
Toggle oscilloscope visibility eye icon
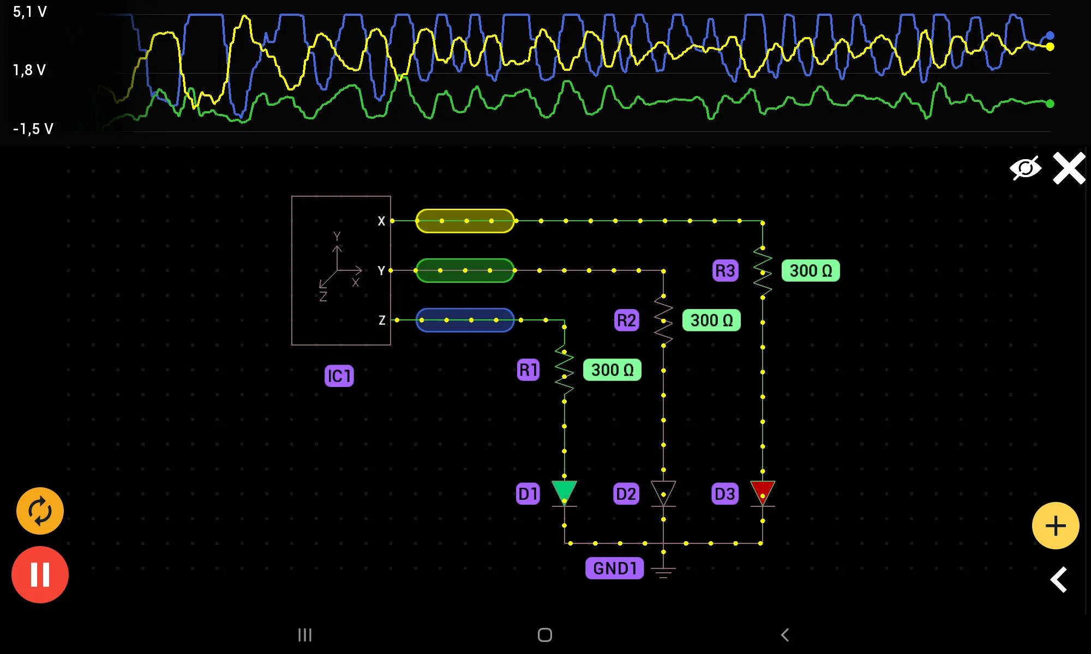[x=1026, y=168]
